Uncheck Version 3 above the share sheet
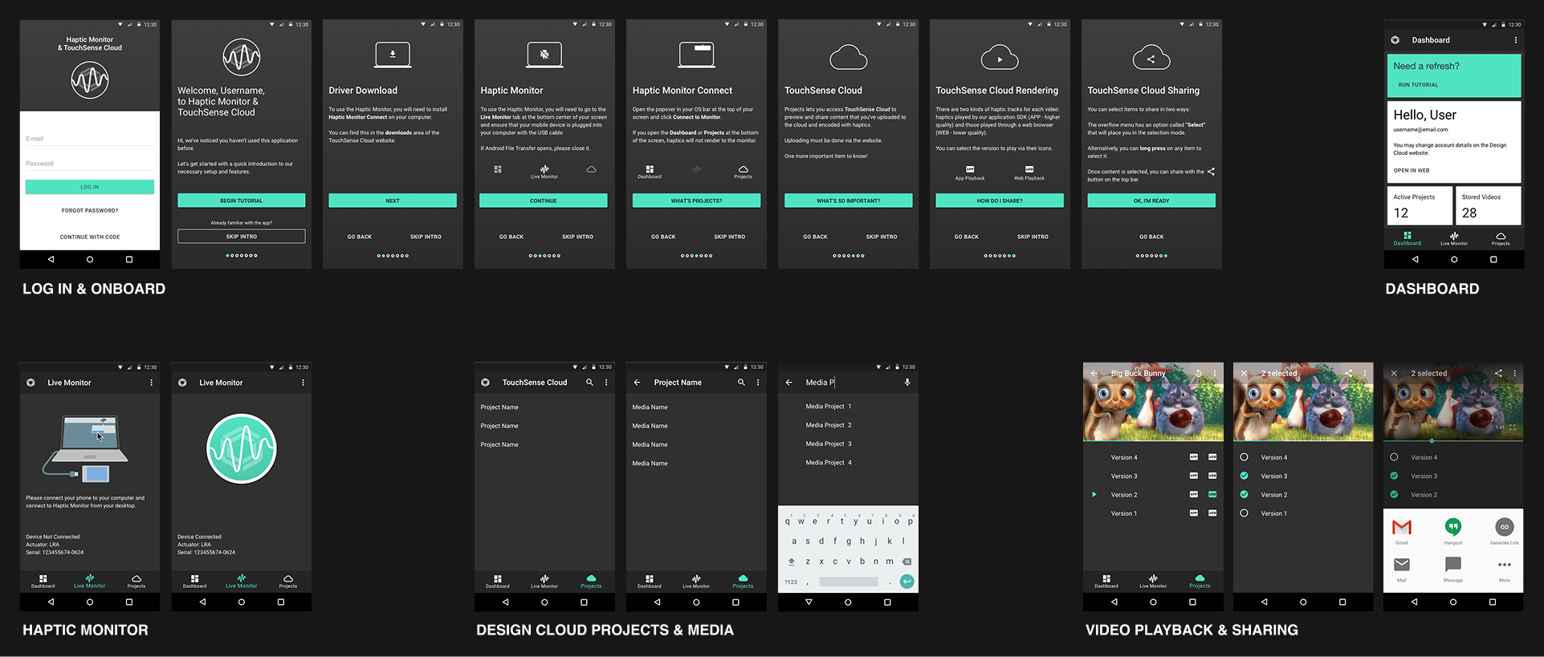 1394,477
